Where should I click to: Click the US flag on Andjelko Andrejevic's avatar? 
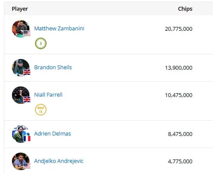pos(27,166)
